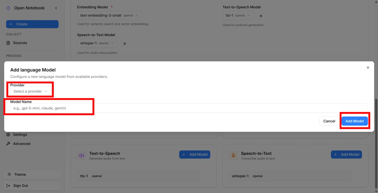Image resolution: width=378 pixels, height=193 pixels.
Task: Open the Select a provider dropdown
Action: pos(31,91)
